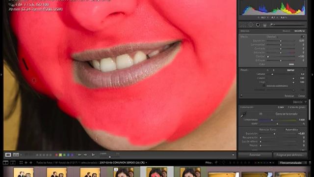Filter by flag status icon
314x177 pixels.
(216, 163)
